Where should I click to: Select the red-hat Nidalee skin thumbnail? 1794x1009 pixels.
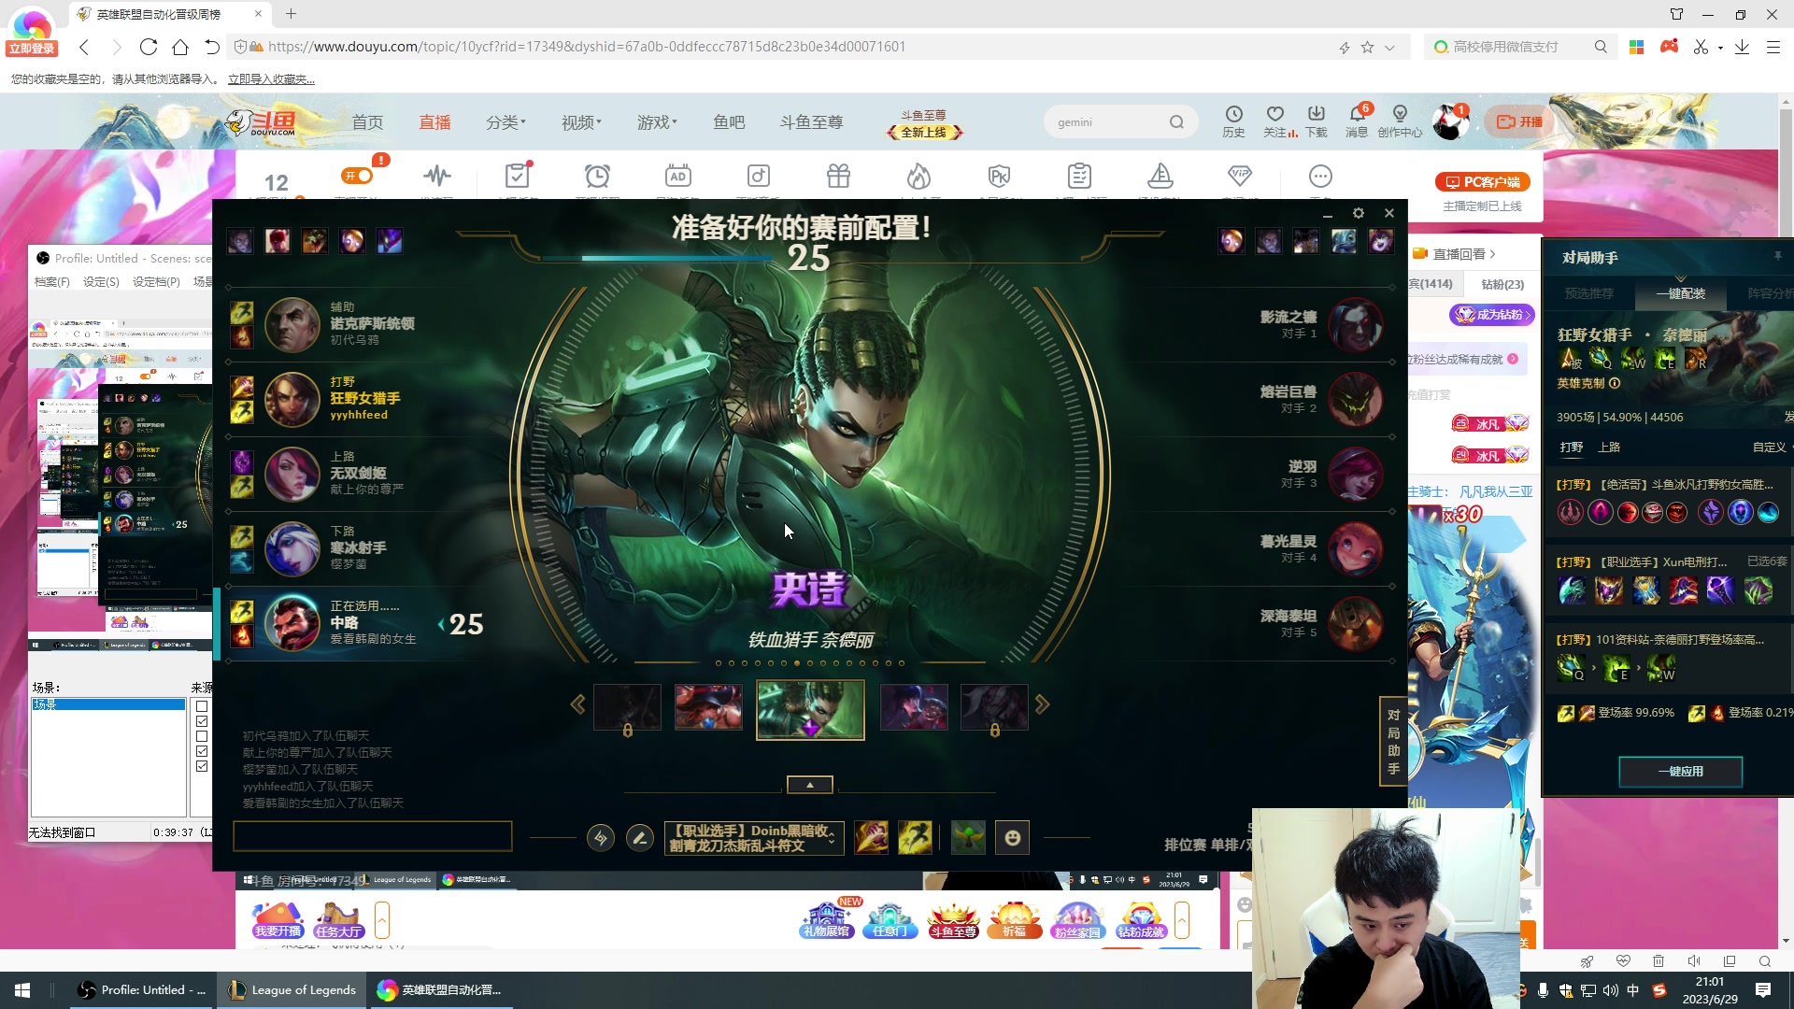[708, 706]
